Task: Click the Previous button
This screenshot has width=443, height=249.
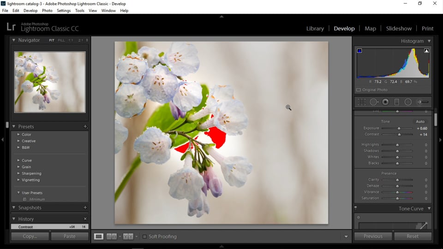Action: pyautogui.click(x=373, y=236)
